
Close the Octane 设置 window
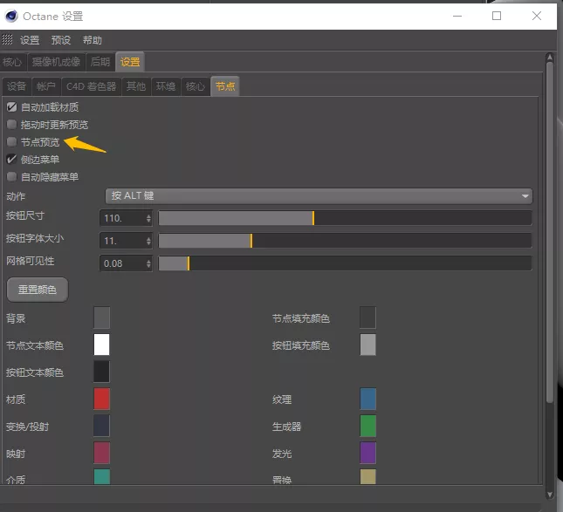tap(537, 16)
